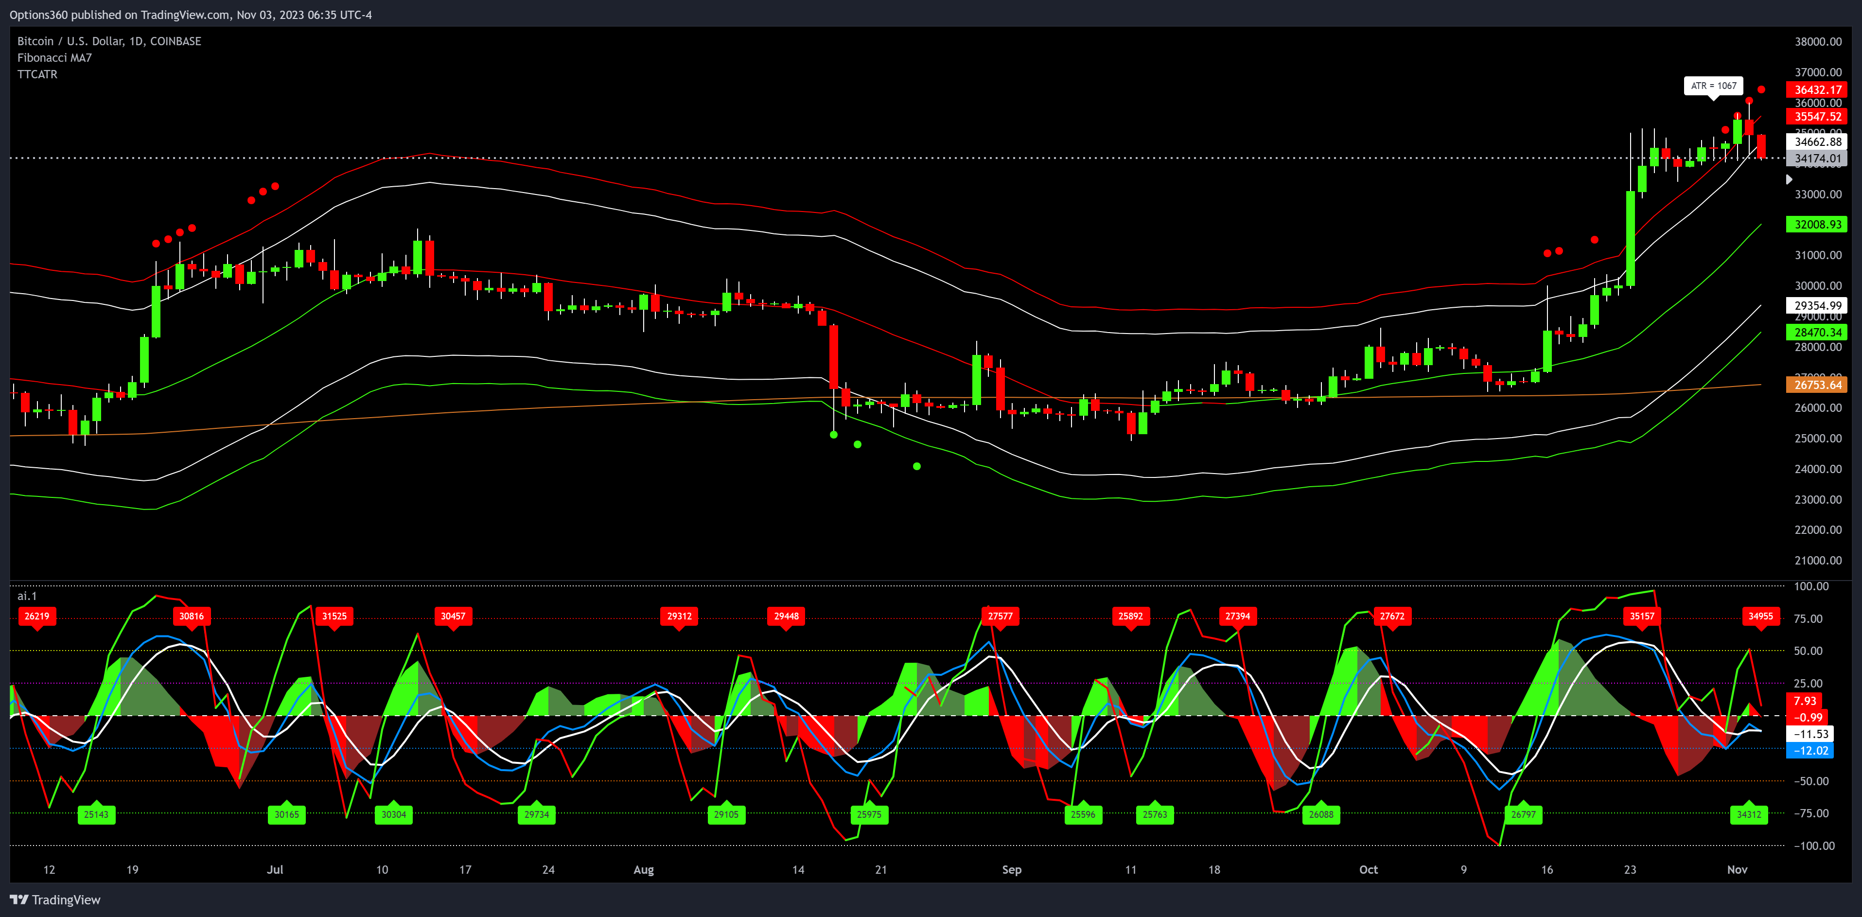Click the Jul label on the time axis
Screen dimensions: 1862x917
point(275,869)
